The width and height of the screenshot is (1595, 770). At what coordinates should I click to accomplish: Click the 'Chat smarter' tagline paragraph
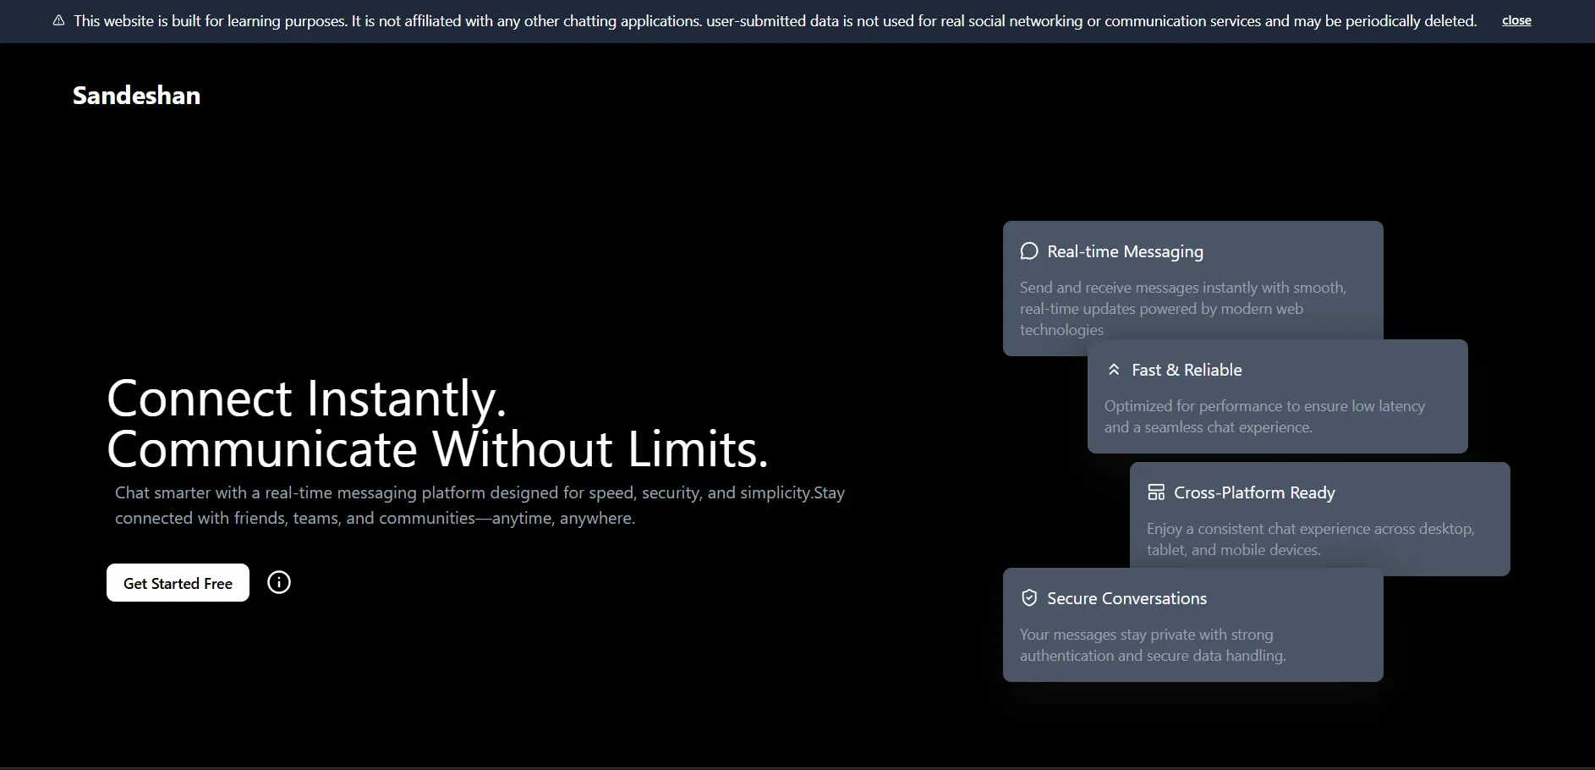tap(480, 505)
